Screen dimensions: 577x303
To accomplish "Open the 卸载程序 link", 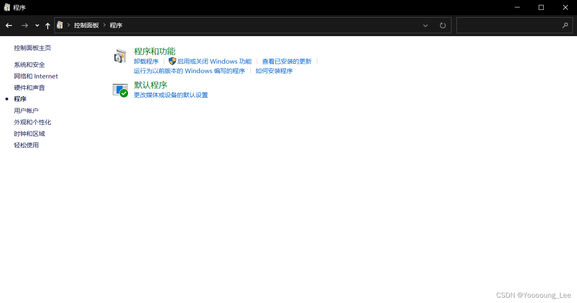I will (x=146, y=61).
